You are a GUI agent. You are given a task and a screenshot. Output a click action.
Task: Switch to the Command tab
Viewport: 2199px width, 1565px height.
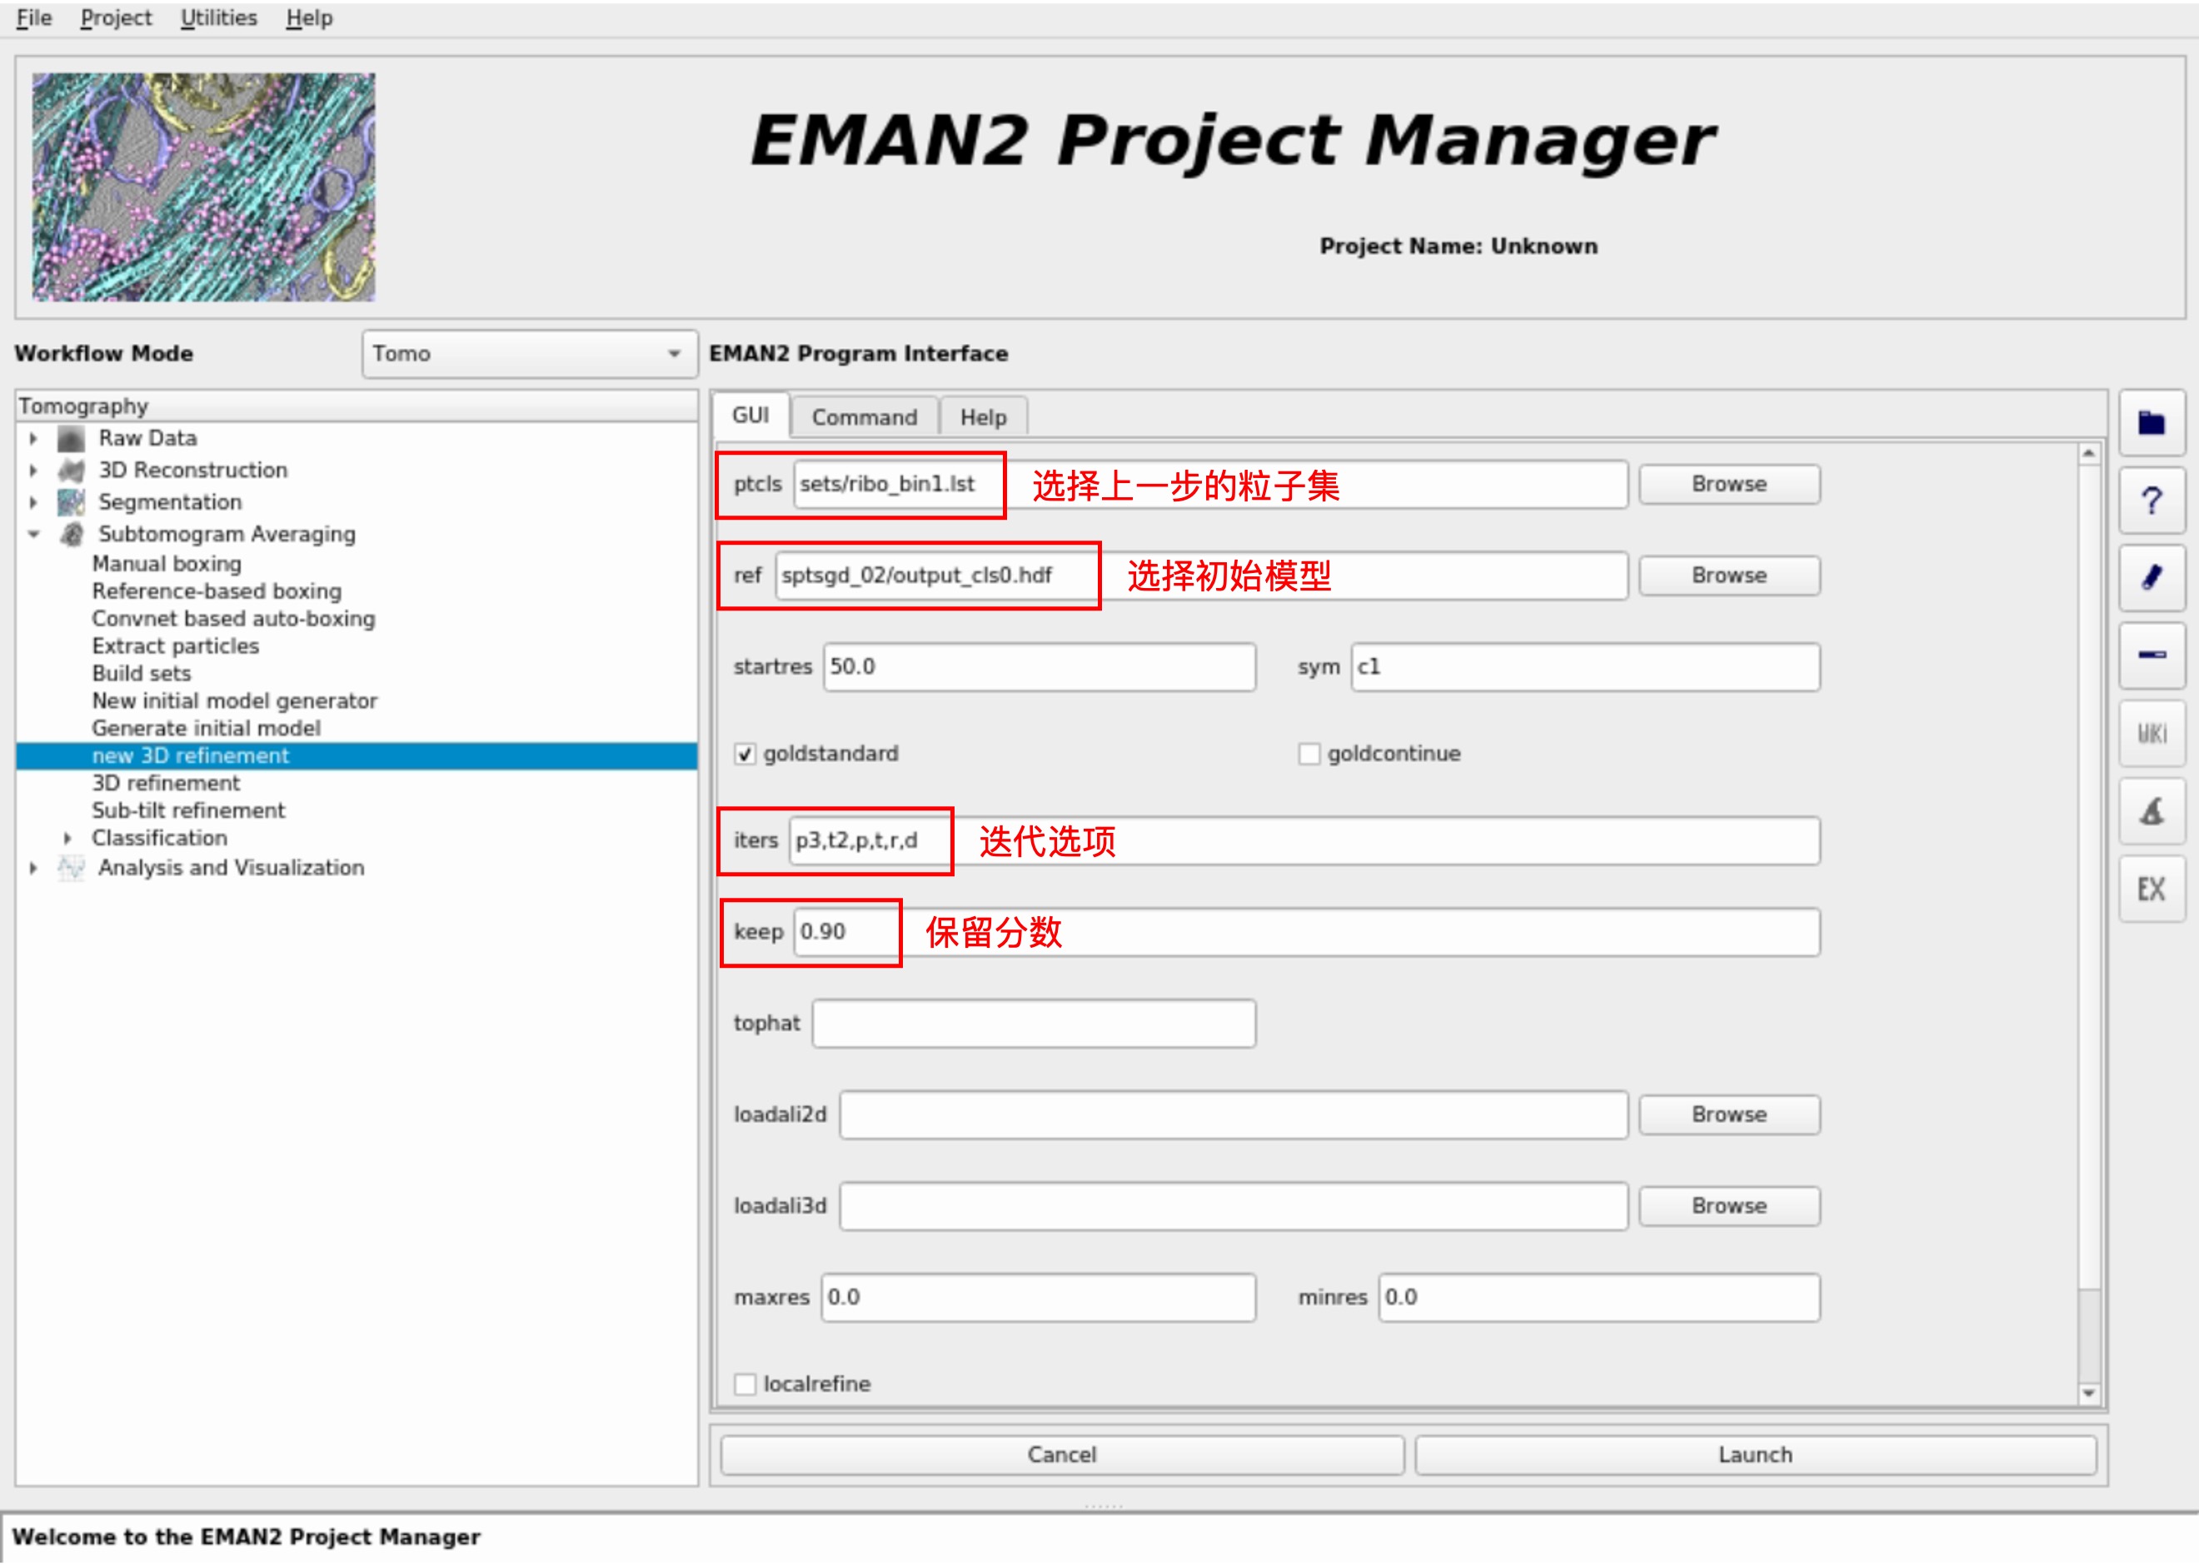[x=864, y=417]
